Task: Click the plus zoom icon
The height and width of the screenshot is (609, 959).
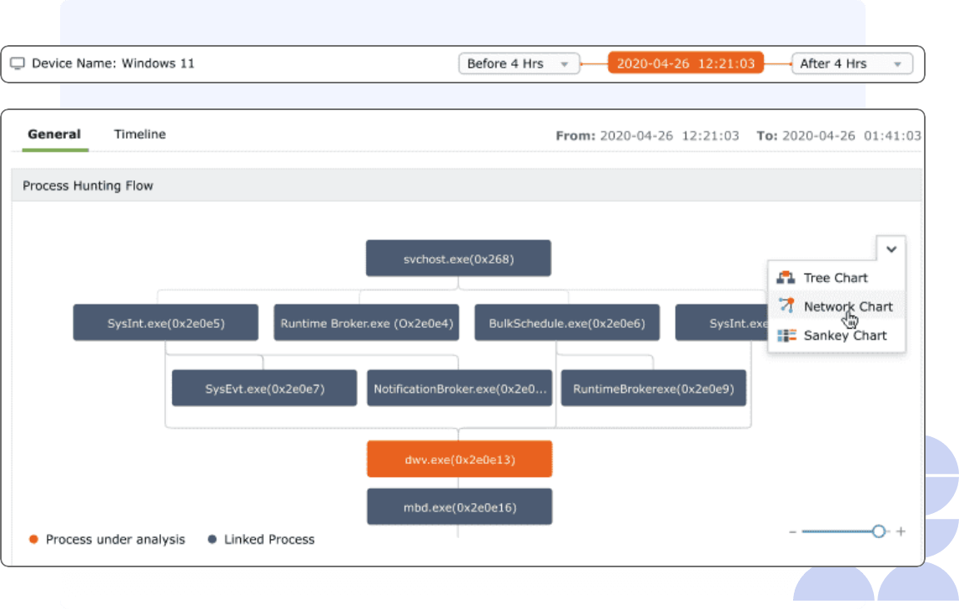Action: click(901, 531)
